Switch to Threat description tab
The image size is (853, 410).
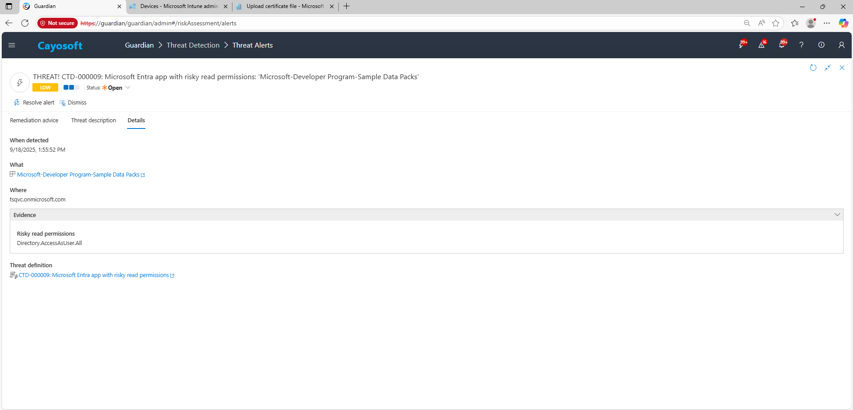pos(93,121)
